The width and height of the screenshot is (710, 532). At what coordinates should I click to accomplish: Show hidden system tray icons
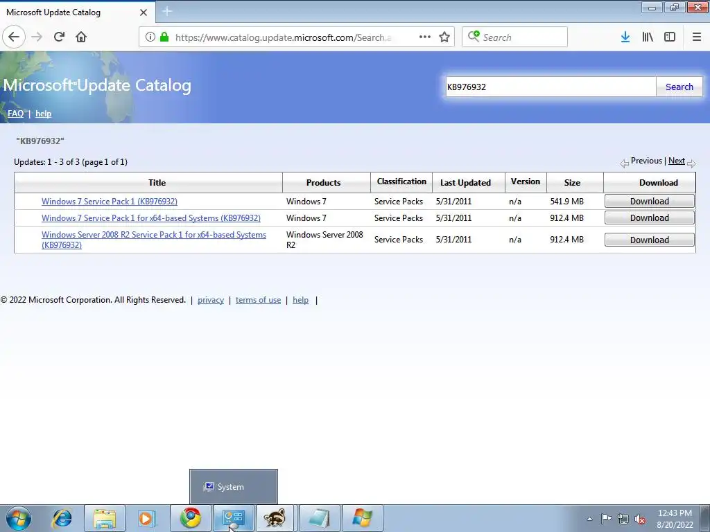coord(589,519)
